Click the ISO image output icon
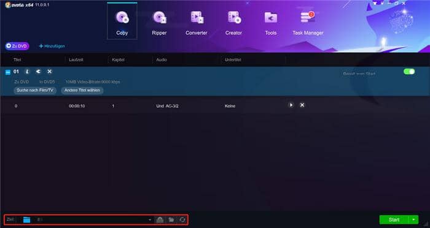 click(160, 219)
